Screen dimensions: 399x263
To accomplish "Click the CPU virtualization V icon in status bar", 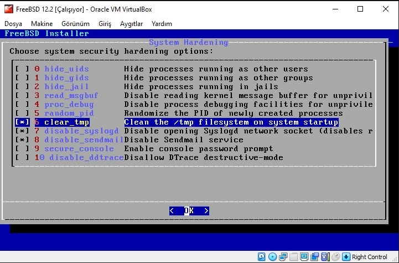I will tap(325, 257).
